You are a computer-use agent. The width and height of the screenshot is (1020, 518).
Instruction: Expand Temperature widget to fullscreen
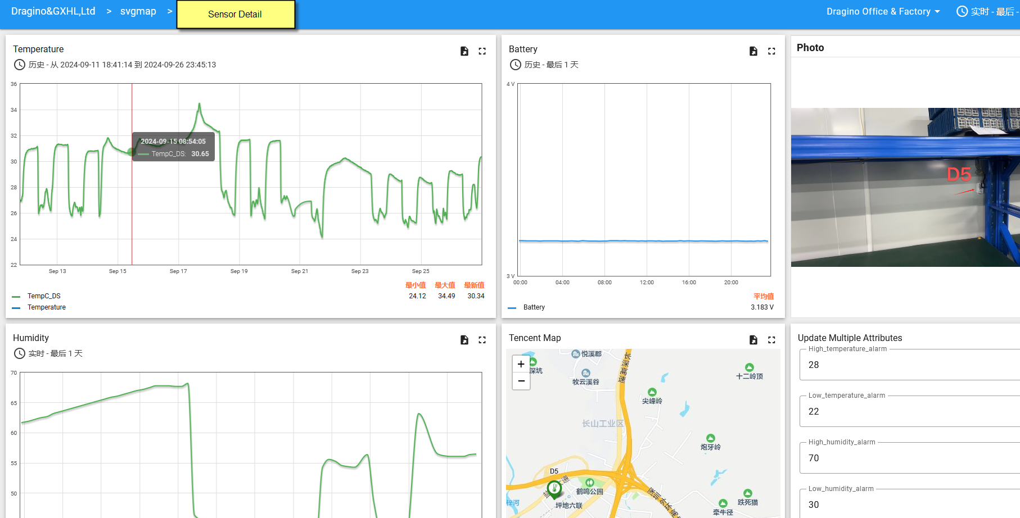482,51
